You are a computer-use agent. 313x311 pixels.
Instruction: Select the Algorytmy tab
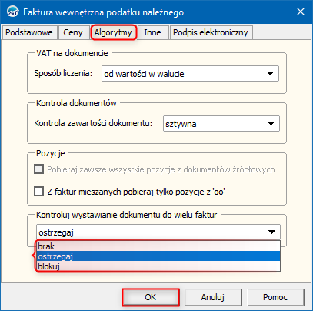coord(113,32)
